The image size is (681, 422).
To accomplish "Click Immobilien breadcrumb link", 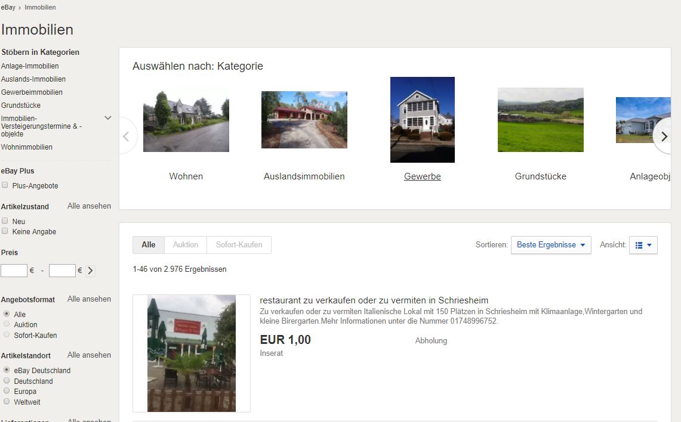I will click(40, 7).
